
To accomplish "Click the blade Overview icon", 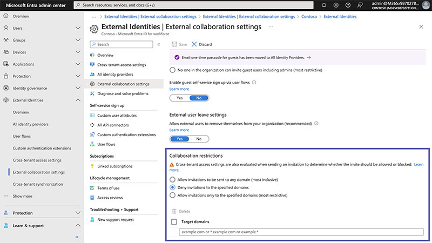I will point(92,55).
